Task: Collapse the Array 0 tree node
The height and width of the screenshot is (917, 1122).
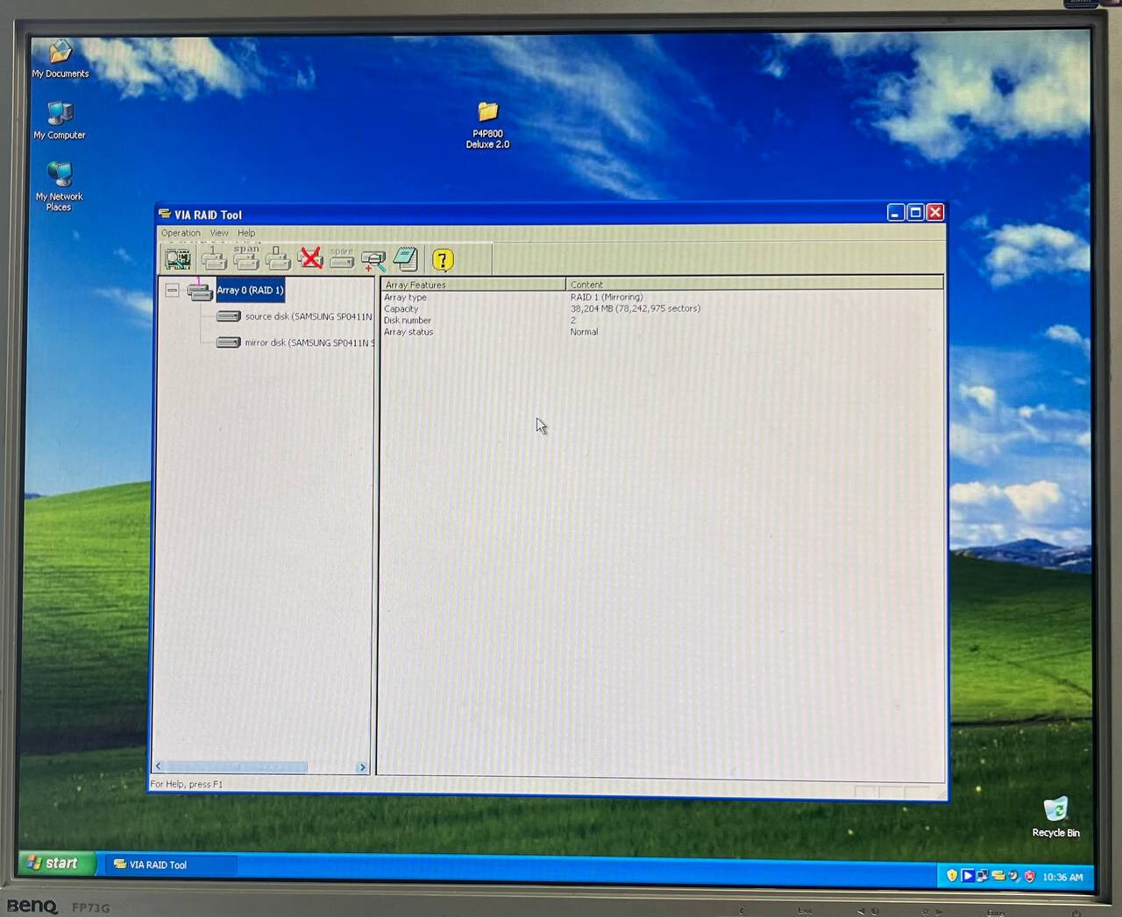Action: (x=172, y=290)
